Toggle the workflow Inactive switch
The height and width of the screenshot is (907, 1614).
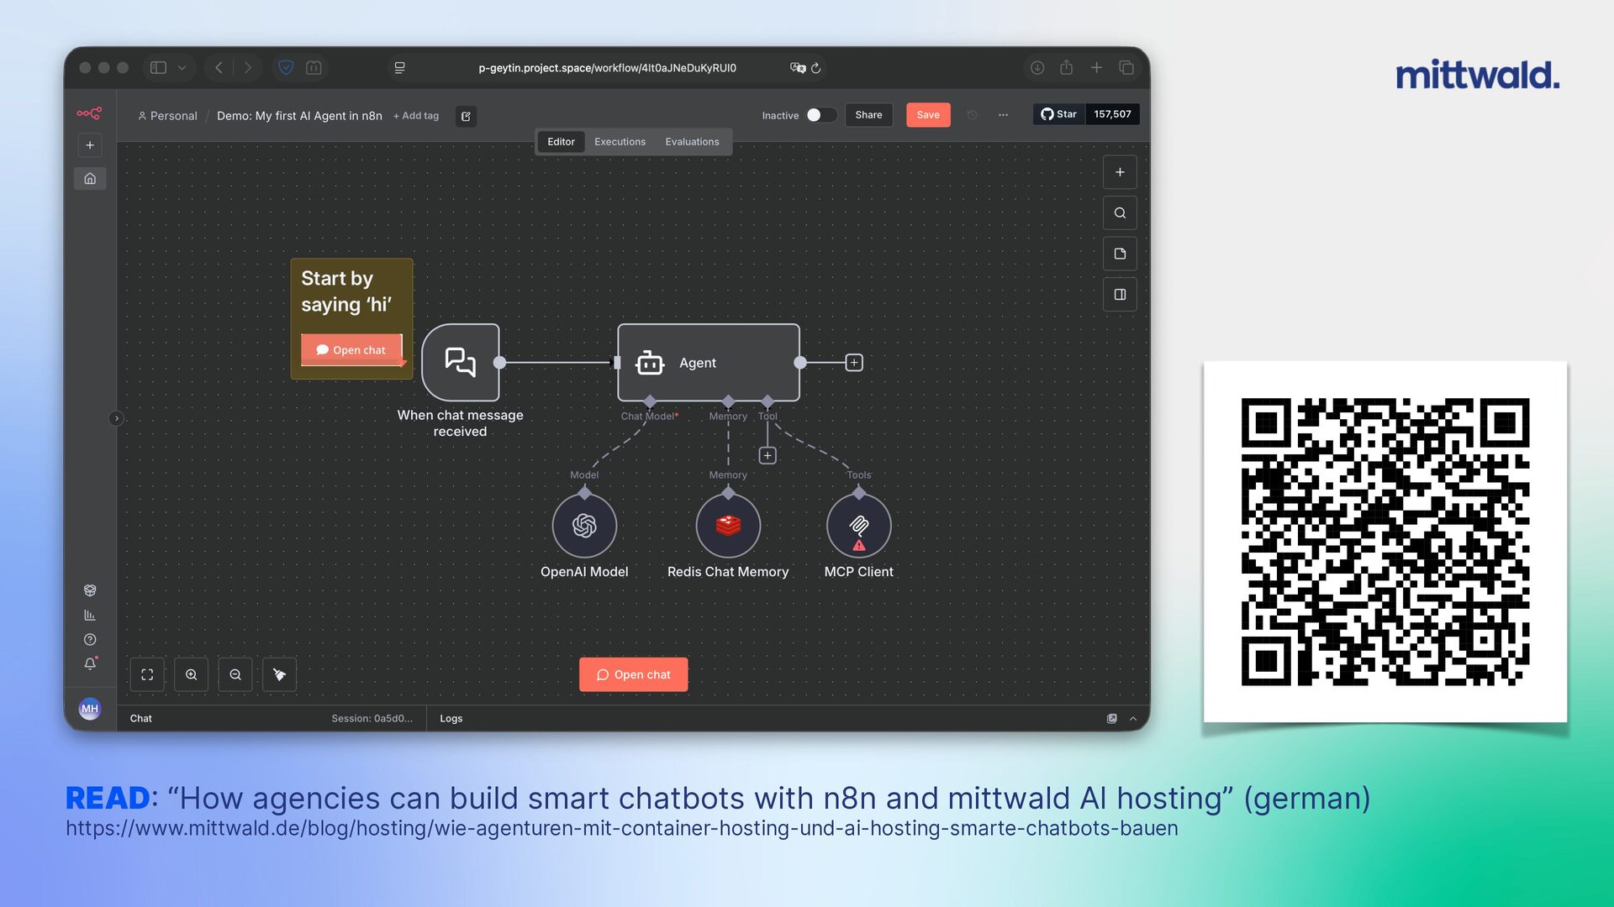[820, 115]
